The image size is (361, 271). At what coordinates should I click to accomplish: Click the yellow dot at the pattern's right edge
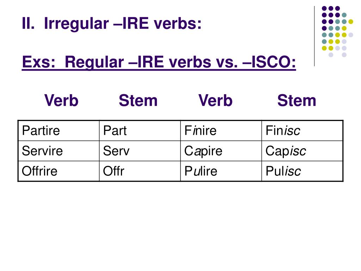click(x=351, y=22)
